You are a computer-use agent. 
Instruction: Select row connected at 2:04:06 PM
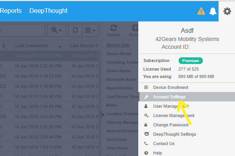tap(49, 106)
